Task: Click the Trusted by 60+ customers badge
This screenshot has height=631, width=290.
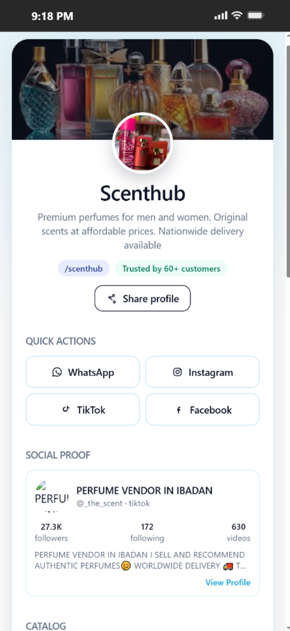Action: coord(171,269)
